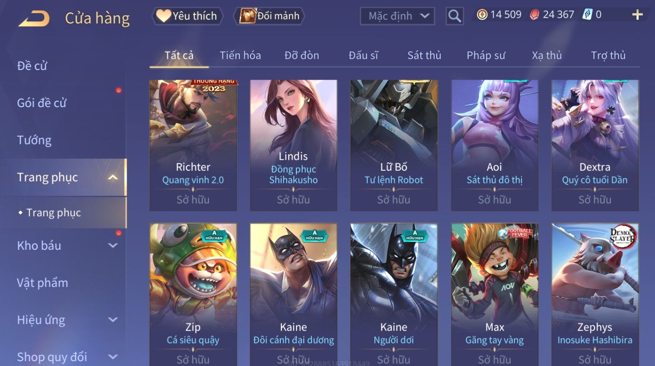The width and height of the screenshot is (655, 366).
Task: Select Zephys Inosuke Hashibira skin card
Action: pyautogui.click(x=595, y=295)
